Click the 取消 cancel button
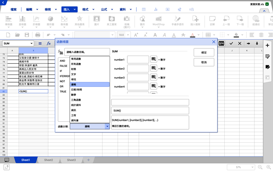The height and width of the screenshot is (171, 273). click(x=204, y=62)
